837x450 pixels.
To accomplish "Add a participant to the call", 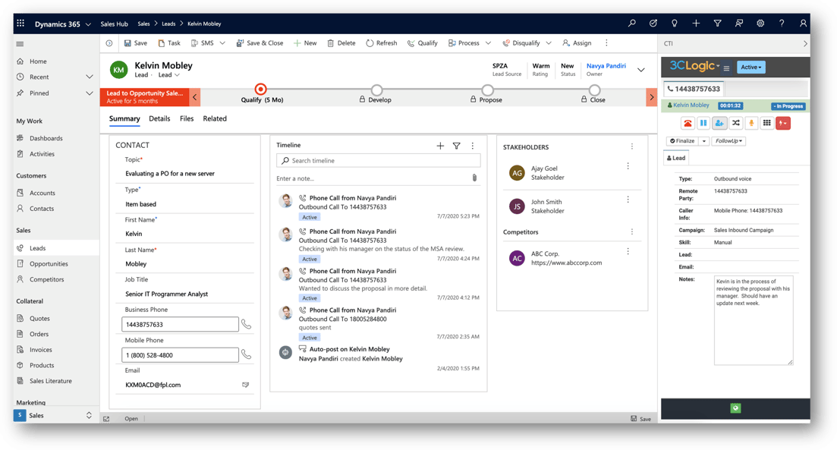I will point(719,123).
